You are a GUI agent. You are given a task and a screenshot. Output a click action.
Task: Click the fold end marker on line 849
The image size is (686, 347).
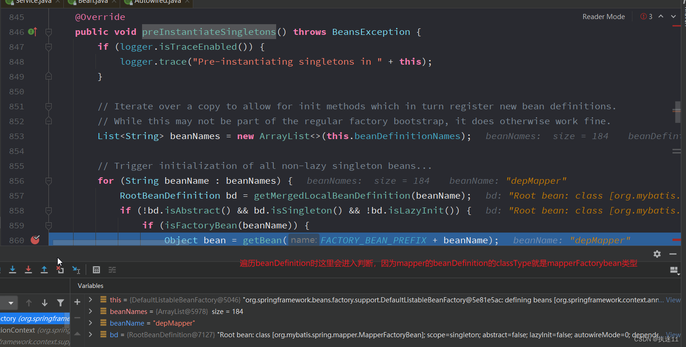click(x=48, y=76)
